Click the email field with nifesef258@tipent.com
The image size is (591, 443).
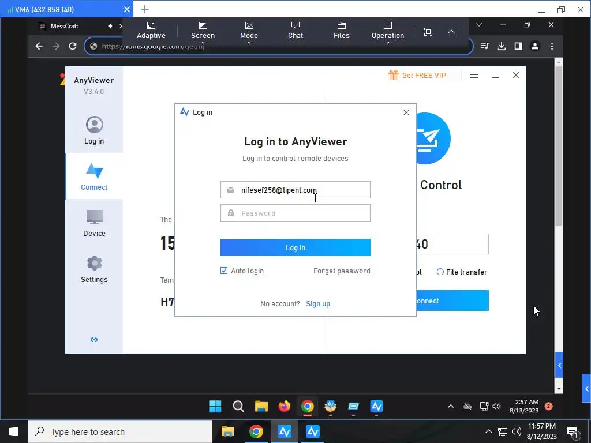pyautogui.click(x=295, y=190)
